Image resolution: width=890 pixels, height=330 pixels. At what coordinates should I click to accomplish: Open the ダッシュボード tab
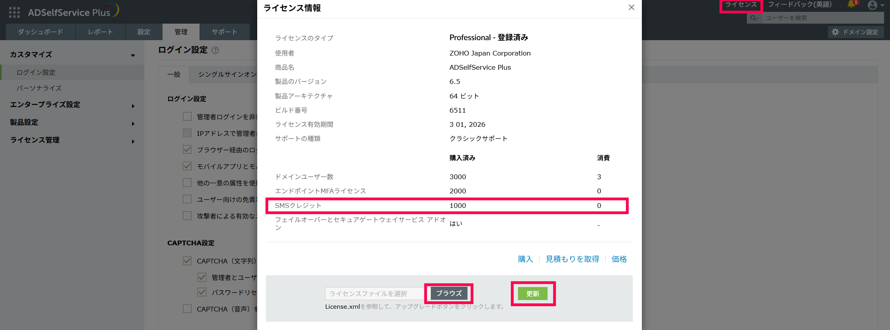[40, 32]
